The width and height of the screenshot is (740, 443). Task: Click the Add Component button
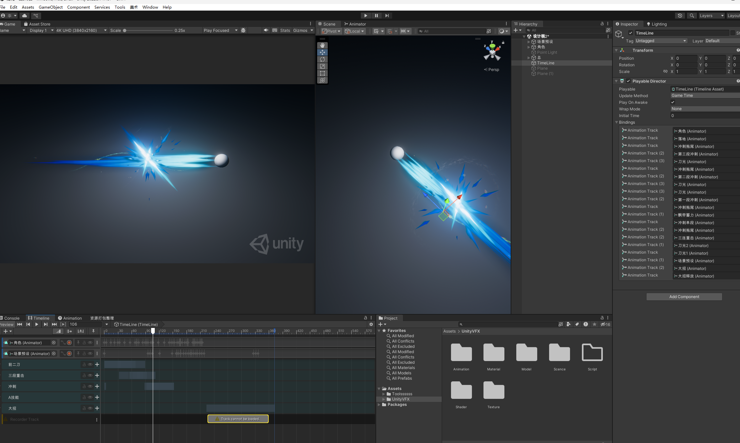click(684, 296)
